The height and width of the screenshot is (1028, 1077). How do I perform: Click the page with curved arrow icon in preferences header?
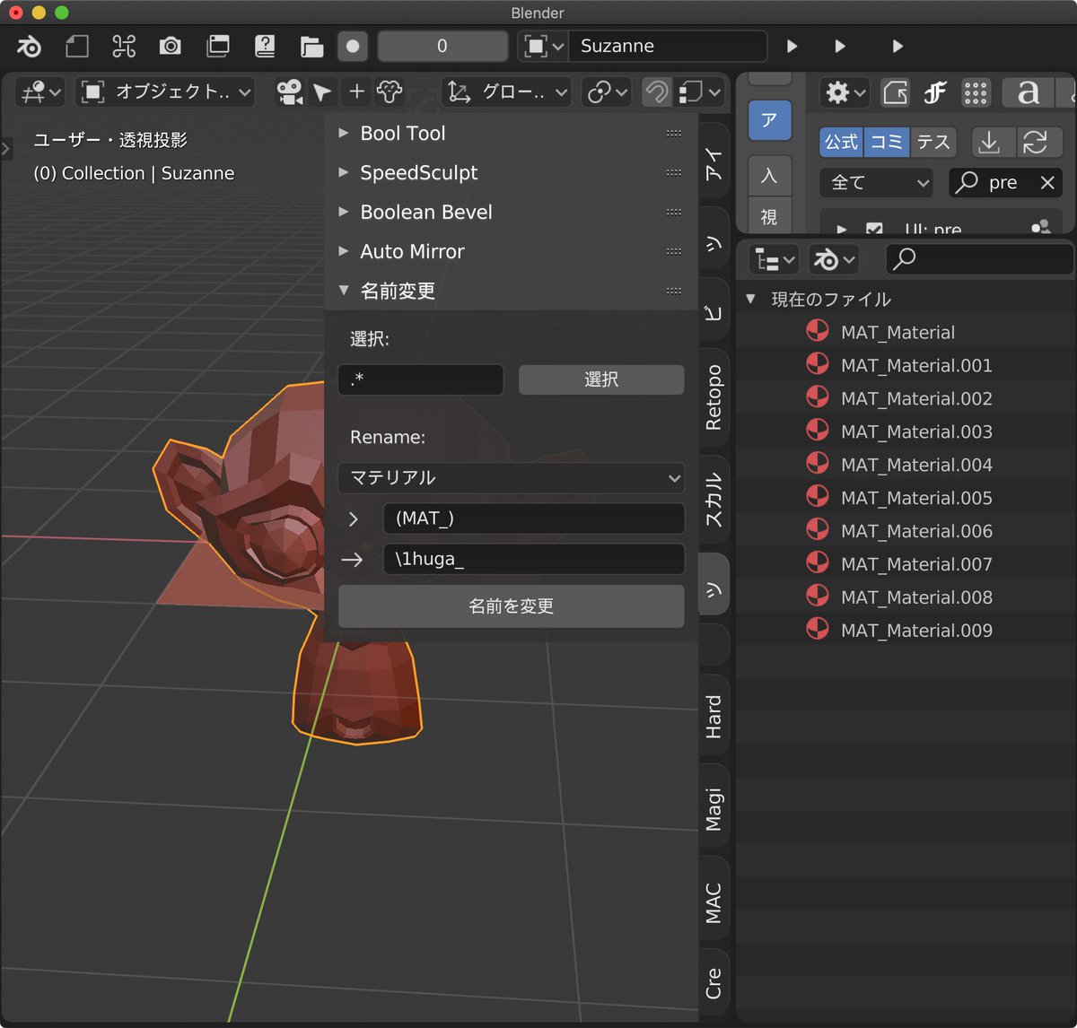pos(895,92)
